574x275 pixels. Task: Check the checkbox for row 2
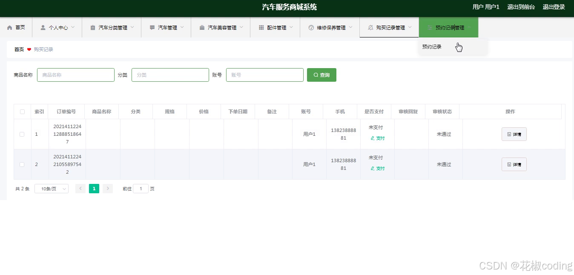coord(22,164)
